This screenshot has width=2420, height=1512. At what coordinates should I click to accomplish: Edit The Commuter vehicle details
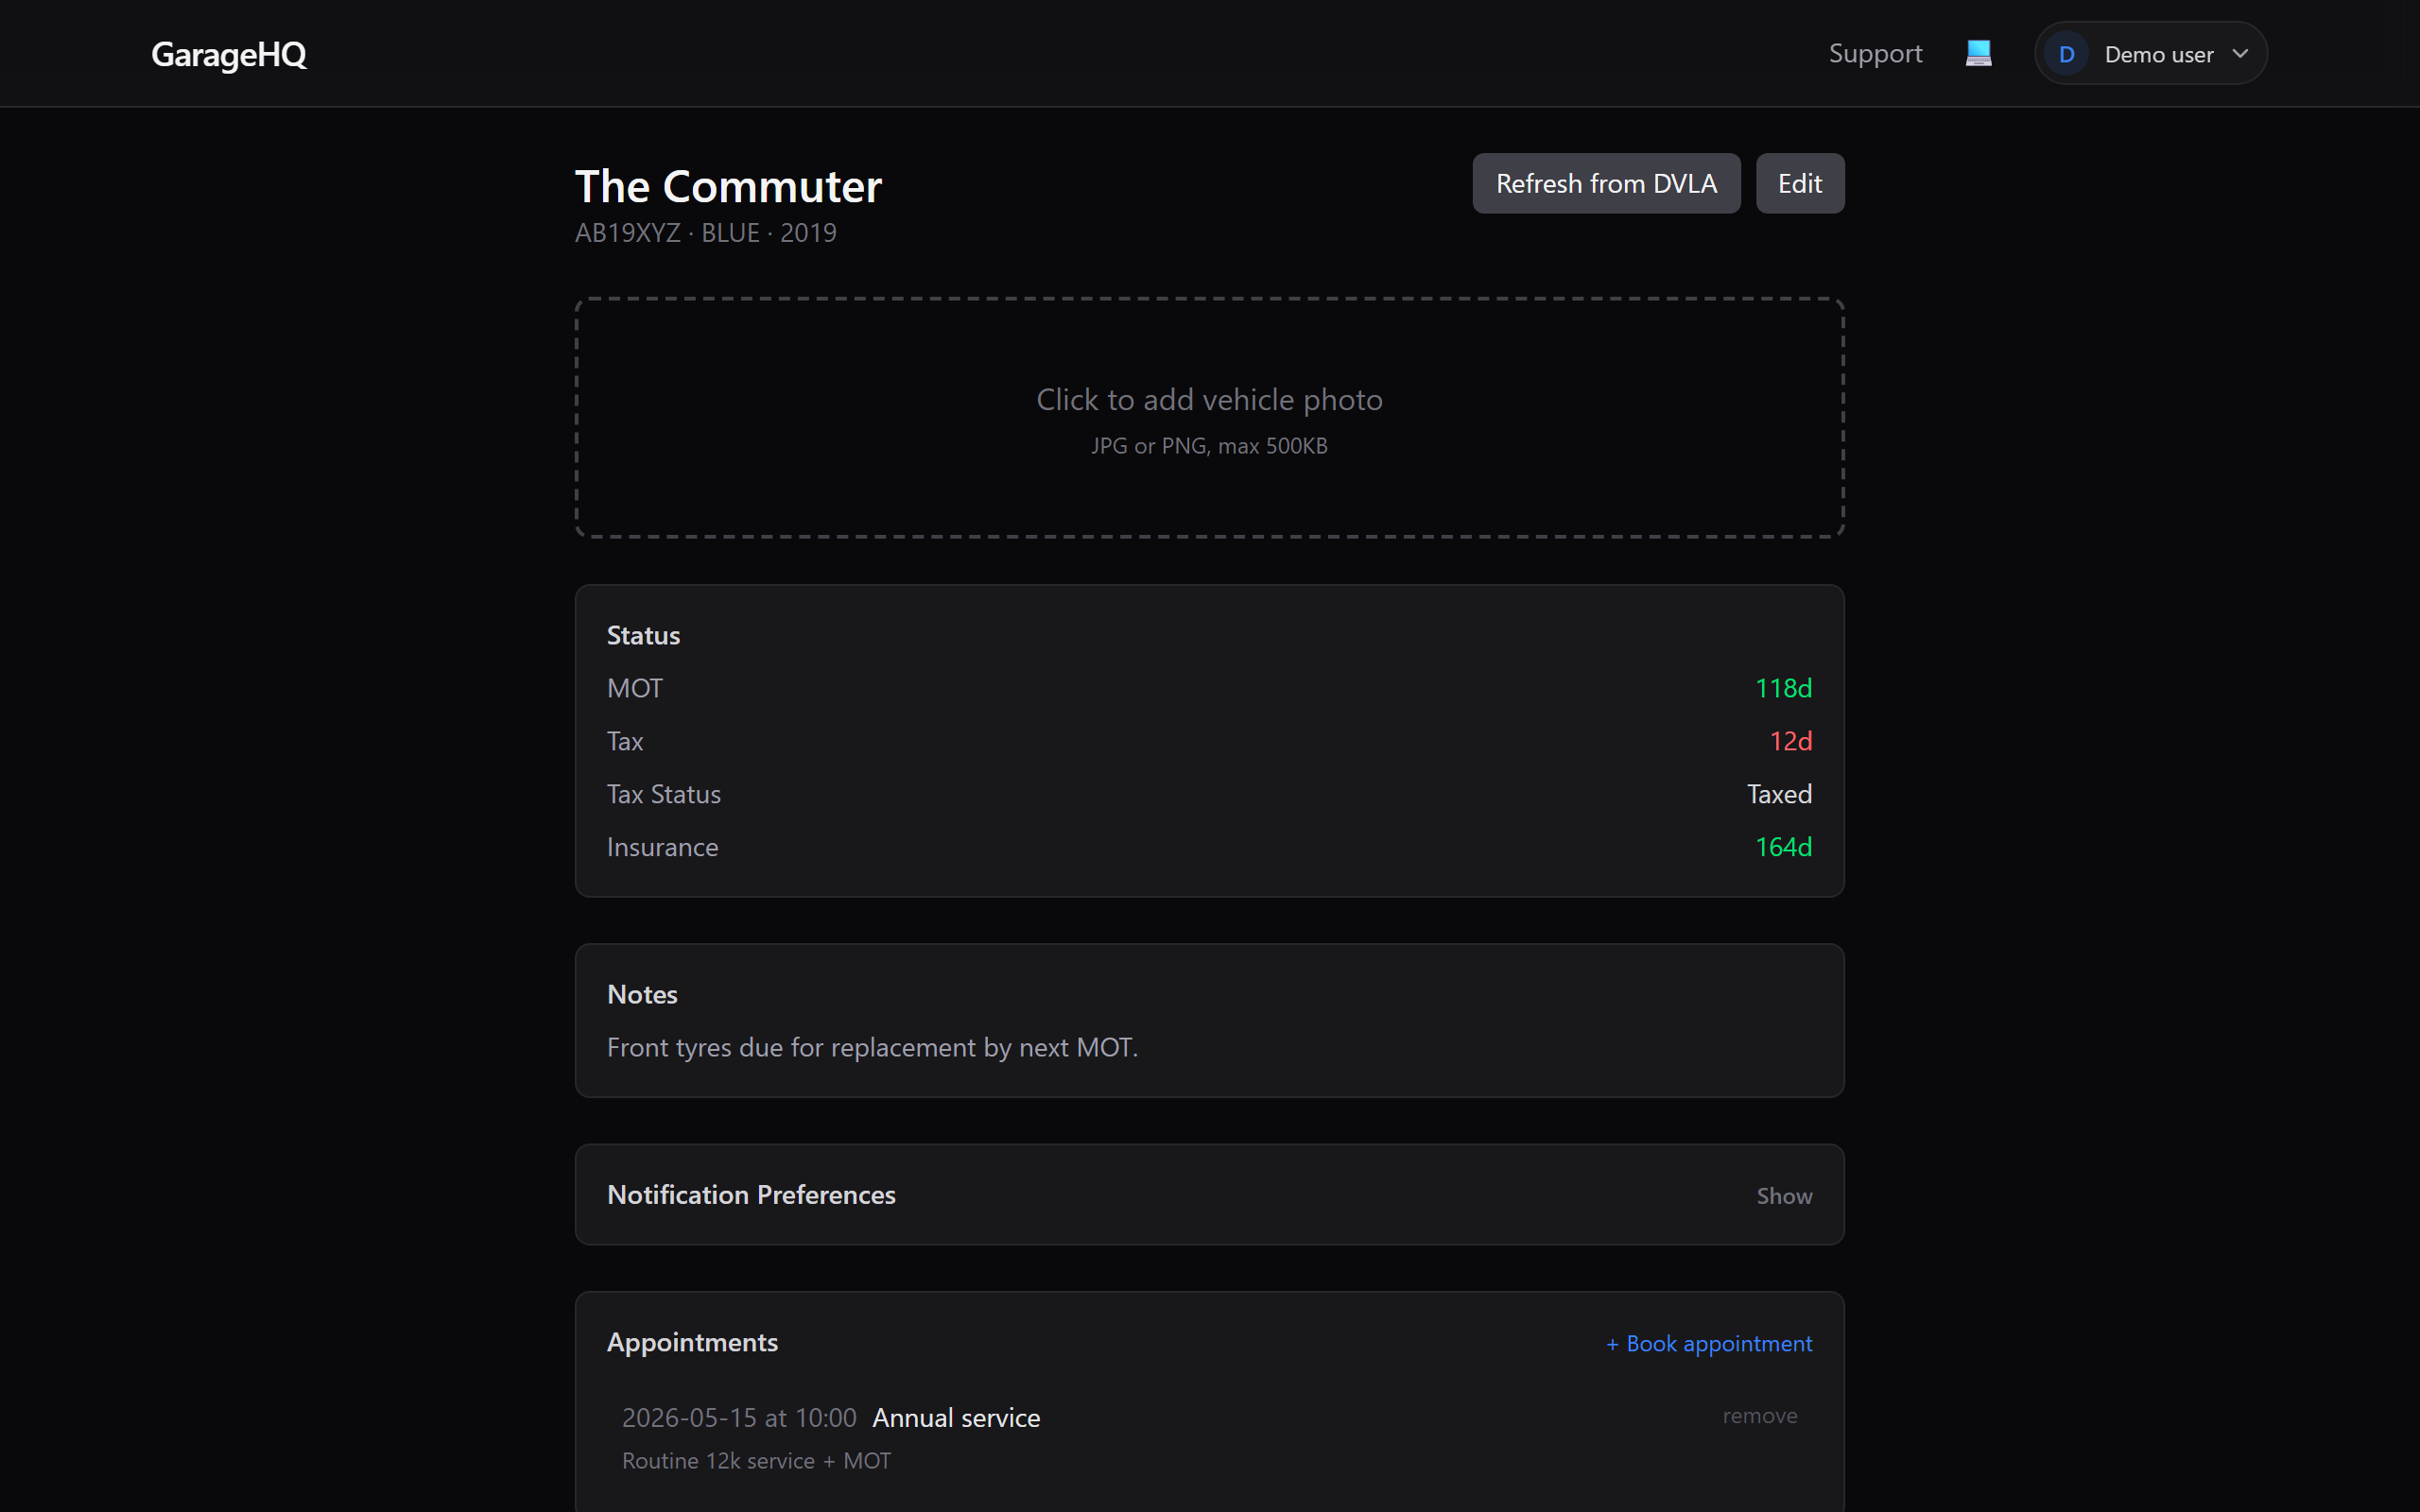pos(1799,183)
